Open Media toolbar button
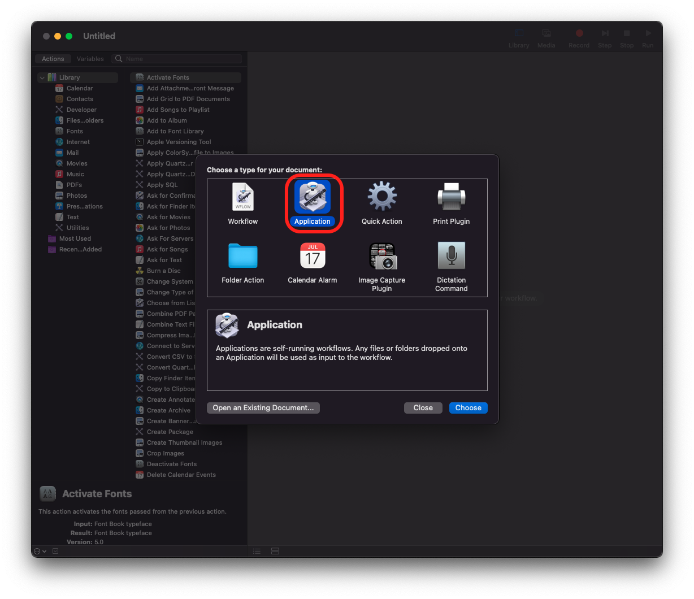 pyautogui.click(x=546, y=38)
